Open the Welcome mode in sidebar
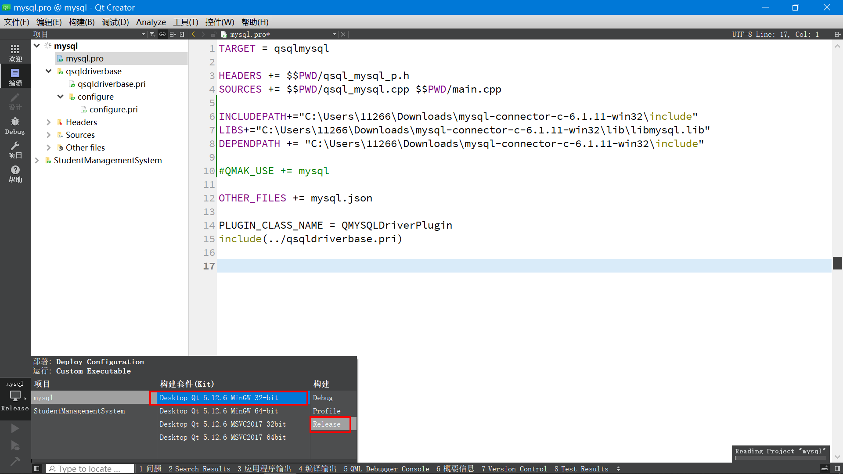 (x=15, y=53)
